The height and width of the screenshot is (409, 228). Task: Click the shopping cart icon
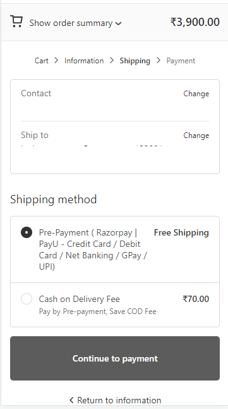coord(16,22)
